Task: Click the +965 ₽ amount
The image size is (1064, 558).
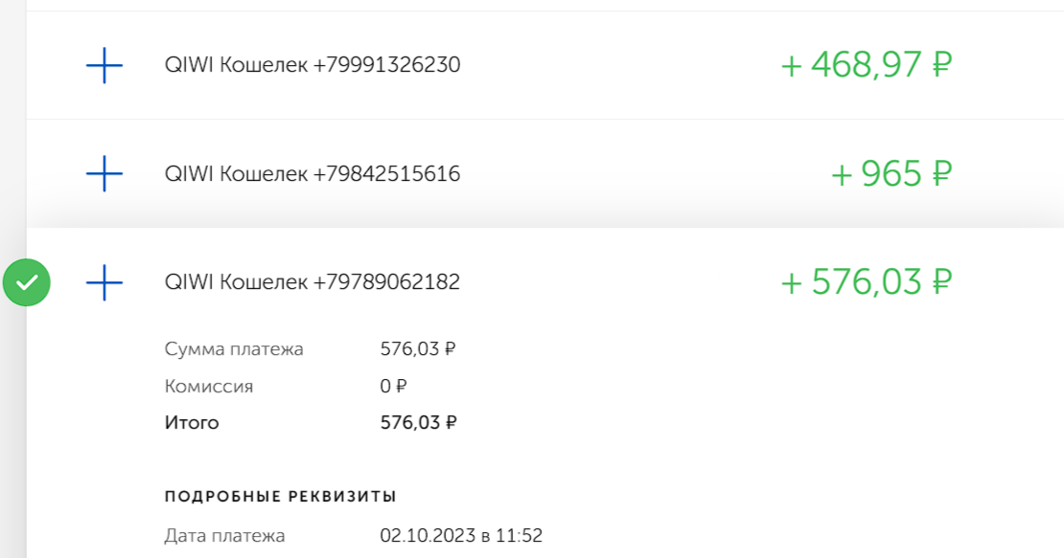Action: click(x=891, y=174)
